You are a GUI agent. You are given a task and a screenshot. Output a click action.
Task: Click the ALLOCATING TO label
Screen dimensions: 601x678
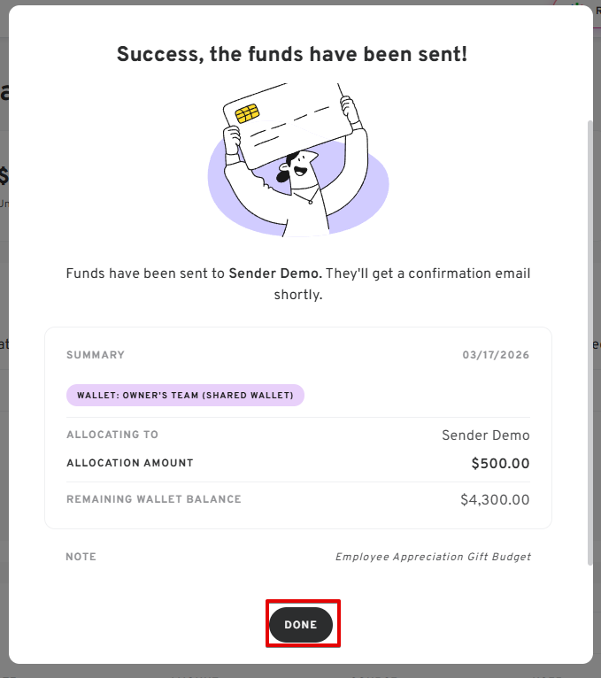[112, 435]
